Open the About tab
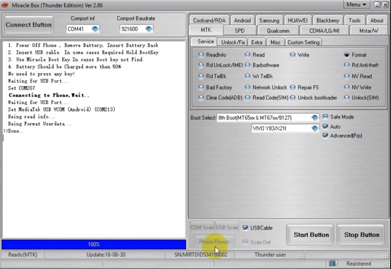 click(377, 21)
